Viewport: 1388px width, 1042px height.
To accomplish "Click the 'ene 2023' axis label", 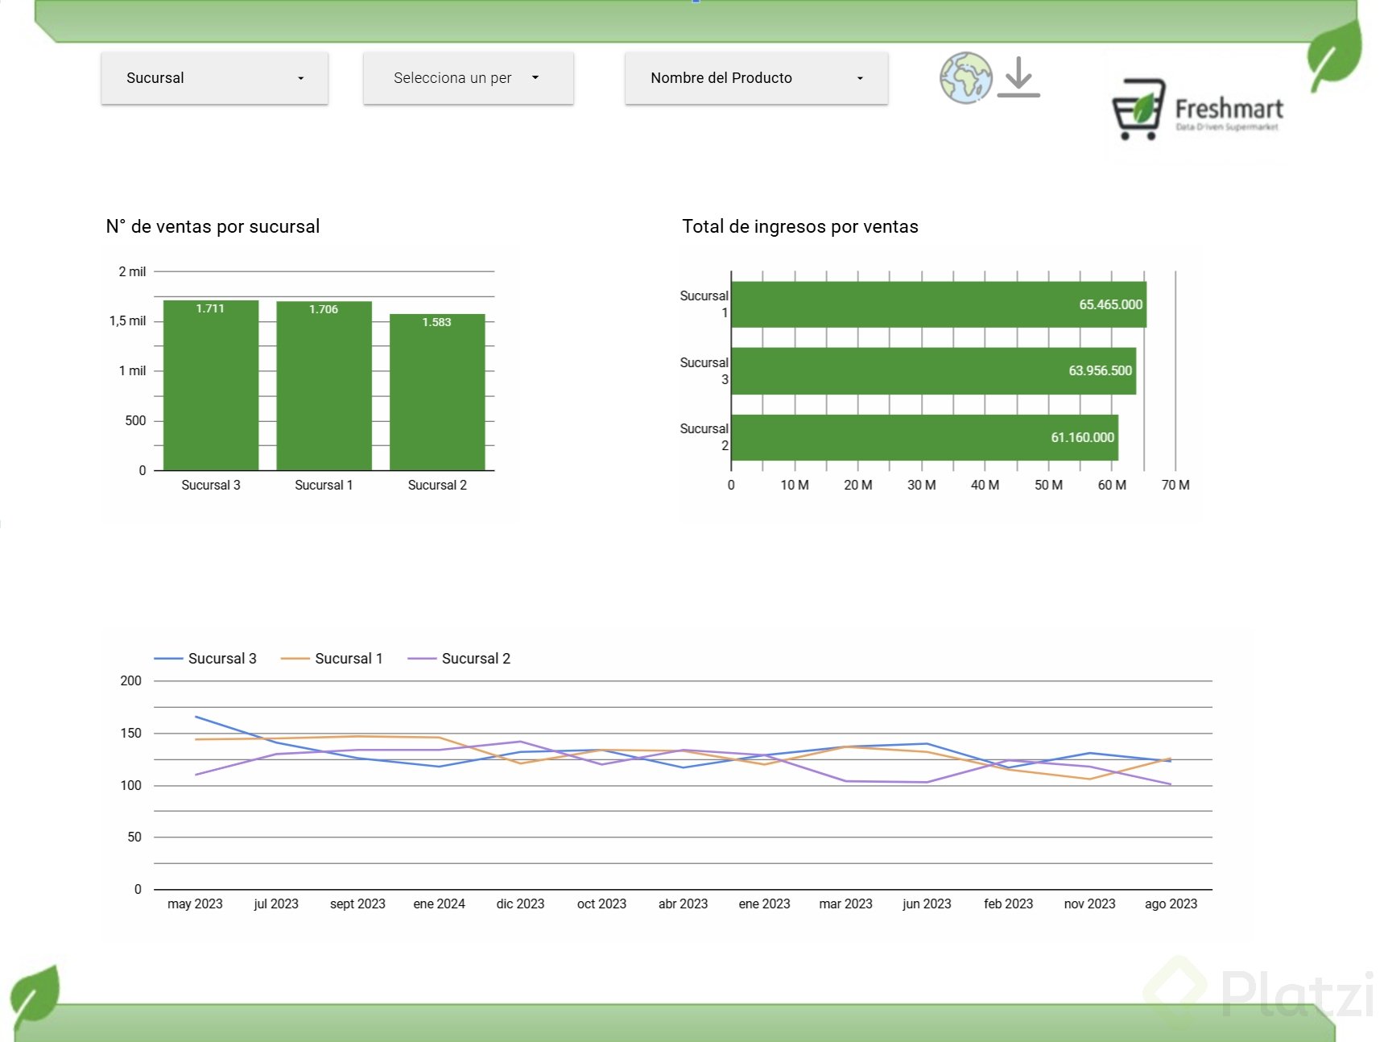I will pyautogui.click(x=764, y=903).
